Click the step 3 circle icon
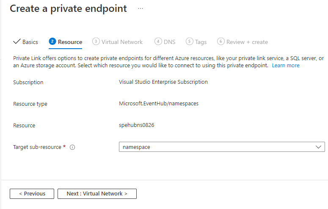The image size is (328, 209). click(96, 41)
